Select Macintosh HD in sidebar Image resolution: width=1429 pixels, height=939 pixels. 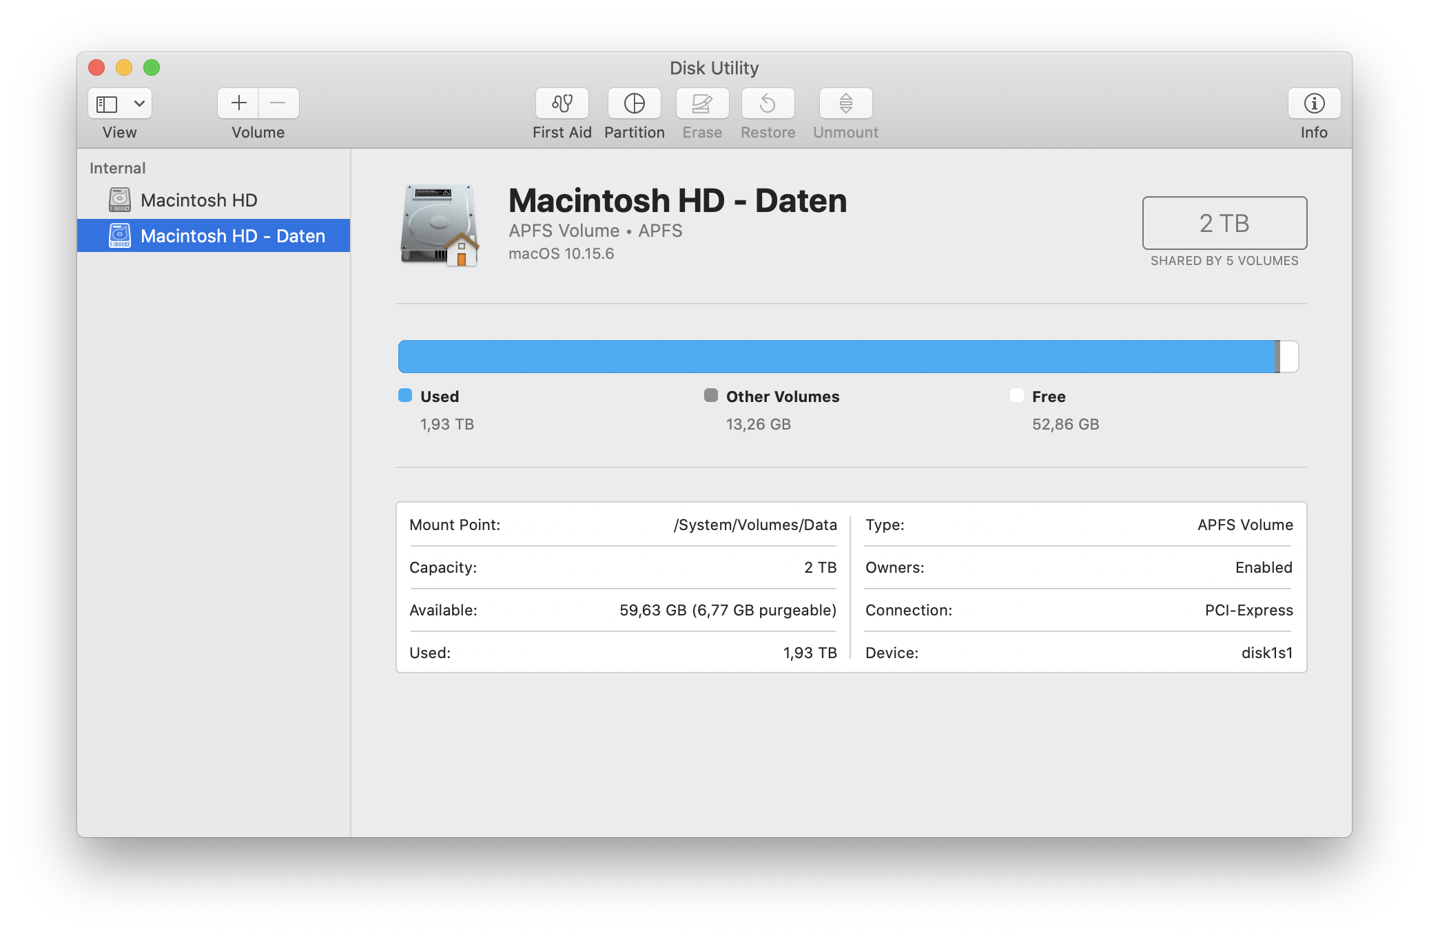198,200
